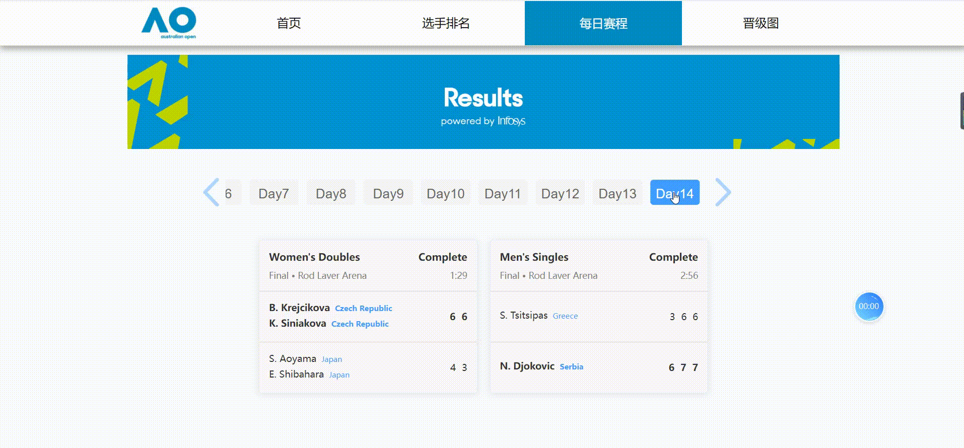
Task: Click the 2:56 match duration
Action: point(689,275)
